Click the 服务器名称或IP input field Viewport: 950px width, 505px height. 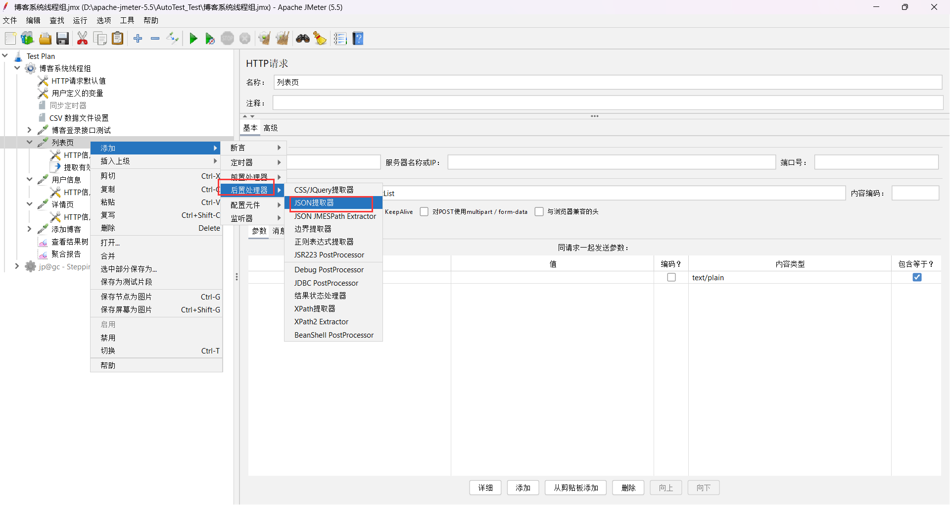(x=612, y=162)
